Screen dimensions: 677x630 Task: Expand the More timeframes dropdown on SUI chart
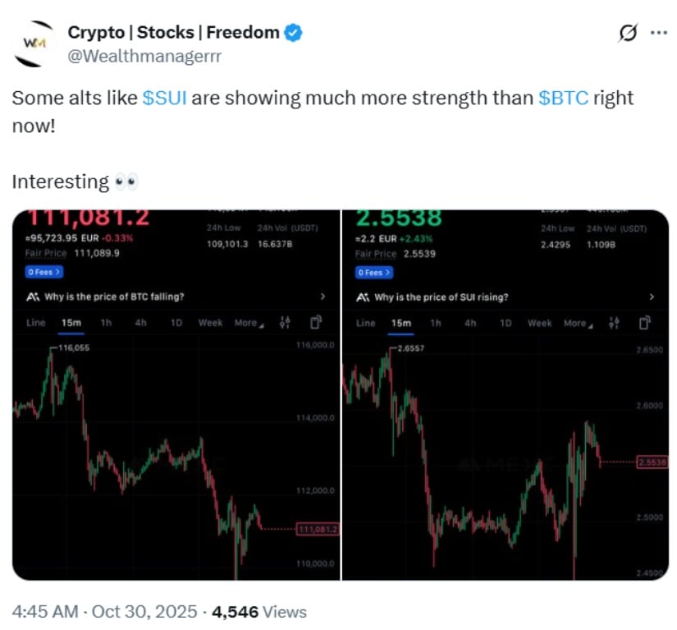tap(574, 323)
